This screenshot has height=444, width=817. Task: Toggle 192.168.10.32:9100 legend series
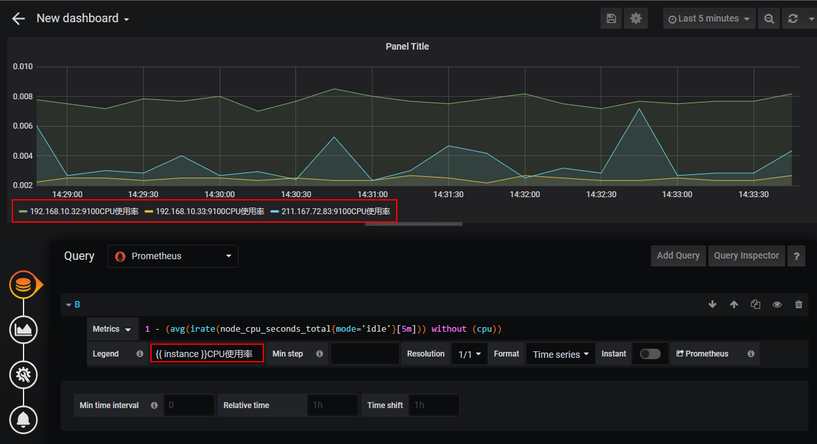(x=84, y=212)
